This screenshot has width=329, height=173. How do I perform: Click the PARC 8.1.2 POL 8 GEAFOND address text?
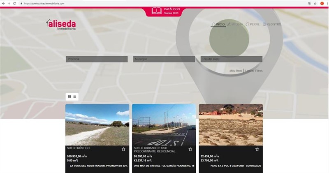[236, 166]
